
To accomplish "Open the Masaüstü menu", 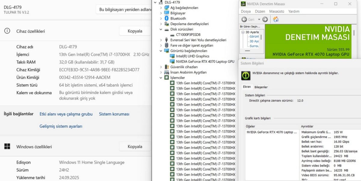I will (276, 11).
